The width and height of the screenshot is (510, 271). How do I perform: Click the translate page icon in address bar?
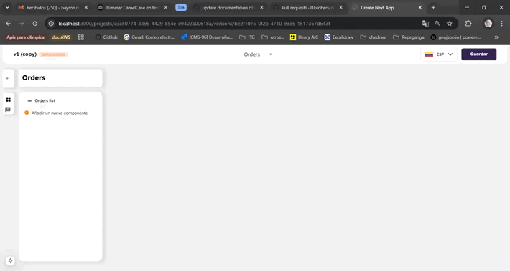point(425,24)
